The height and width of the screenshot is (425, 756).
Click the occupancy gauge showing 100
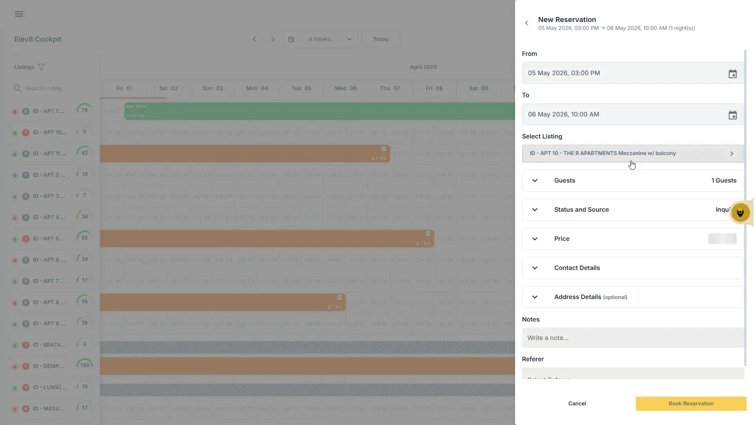(85, 366)
